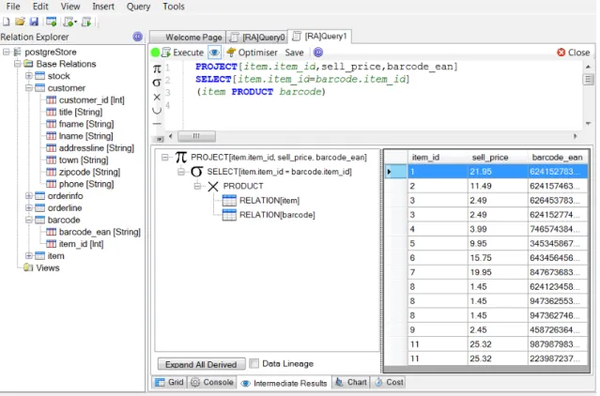Click the Execute button
This screenshot has height=396, width=600.
point(182,53)
